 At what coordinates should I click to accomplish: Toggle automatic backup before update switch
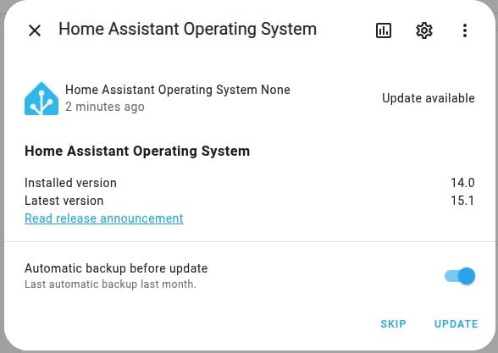point(460,276)
